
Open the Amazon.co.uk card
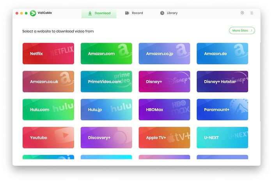pos(48,81)
